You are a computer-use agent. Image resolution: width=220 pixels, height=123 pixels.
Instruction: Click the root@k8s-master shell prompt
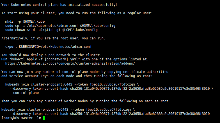point(21,118)
